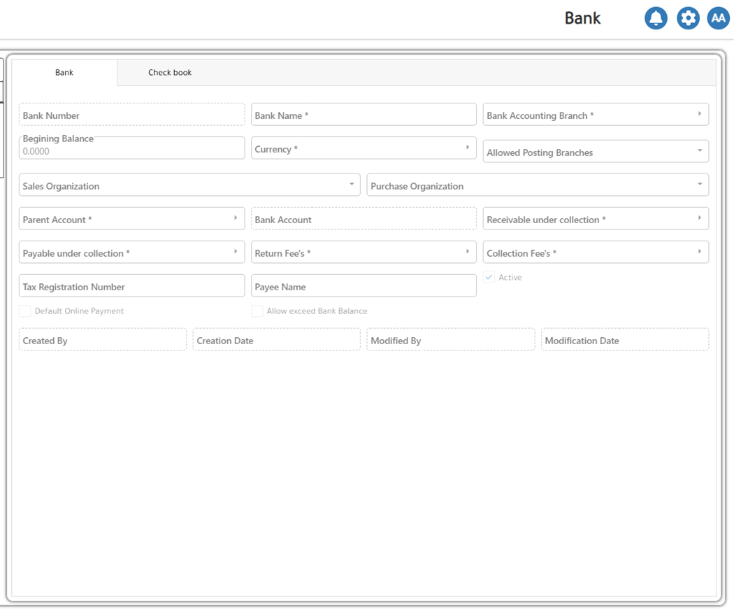The height and width of the screenshot is (612, 734).
Task: Focus the Begining Balance field
Action: point(131,150)
